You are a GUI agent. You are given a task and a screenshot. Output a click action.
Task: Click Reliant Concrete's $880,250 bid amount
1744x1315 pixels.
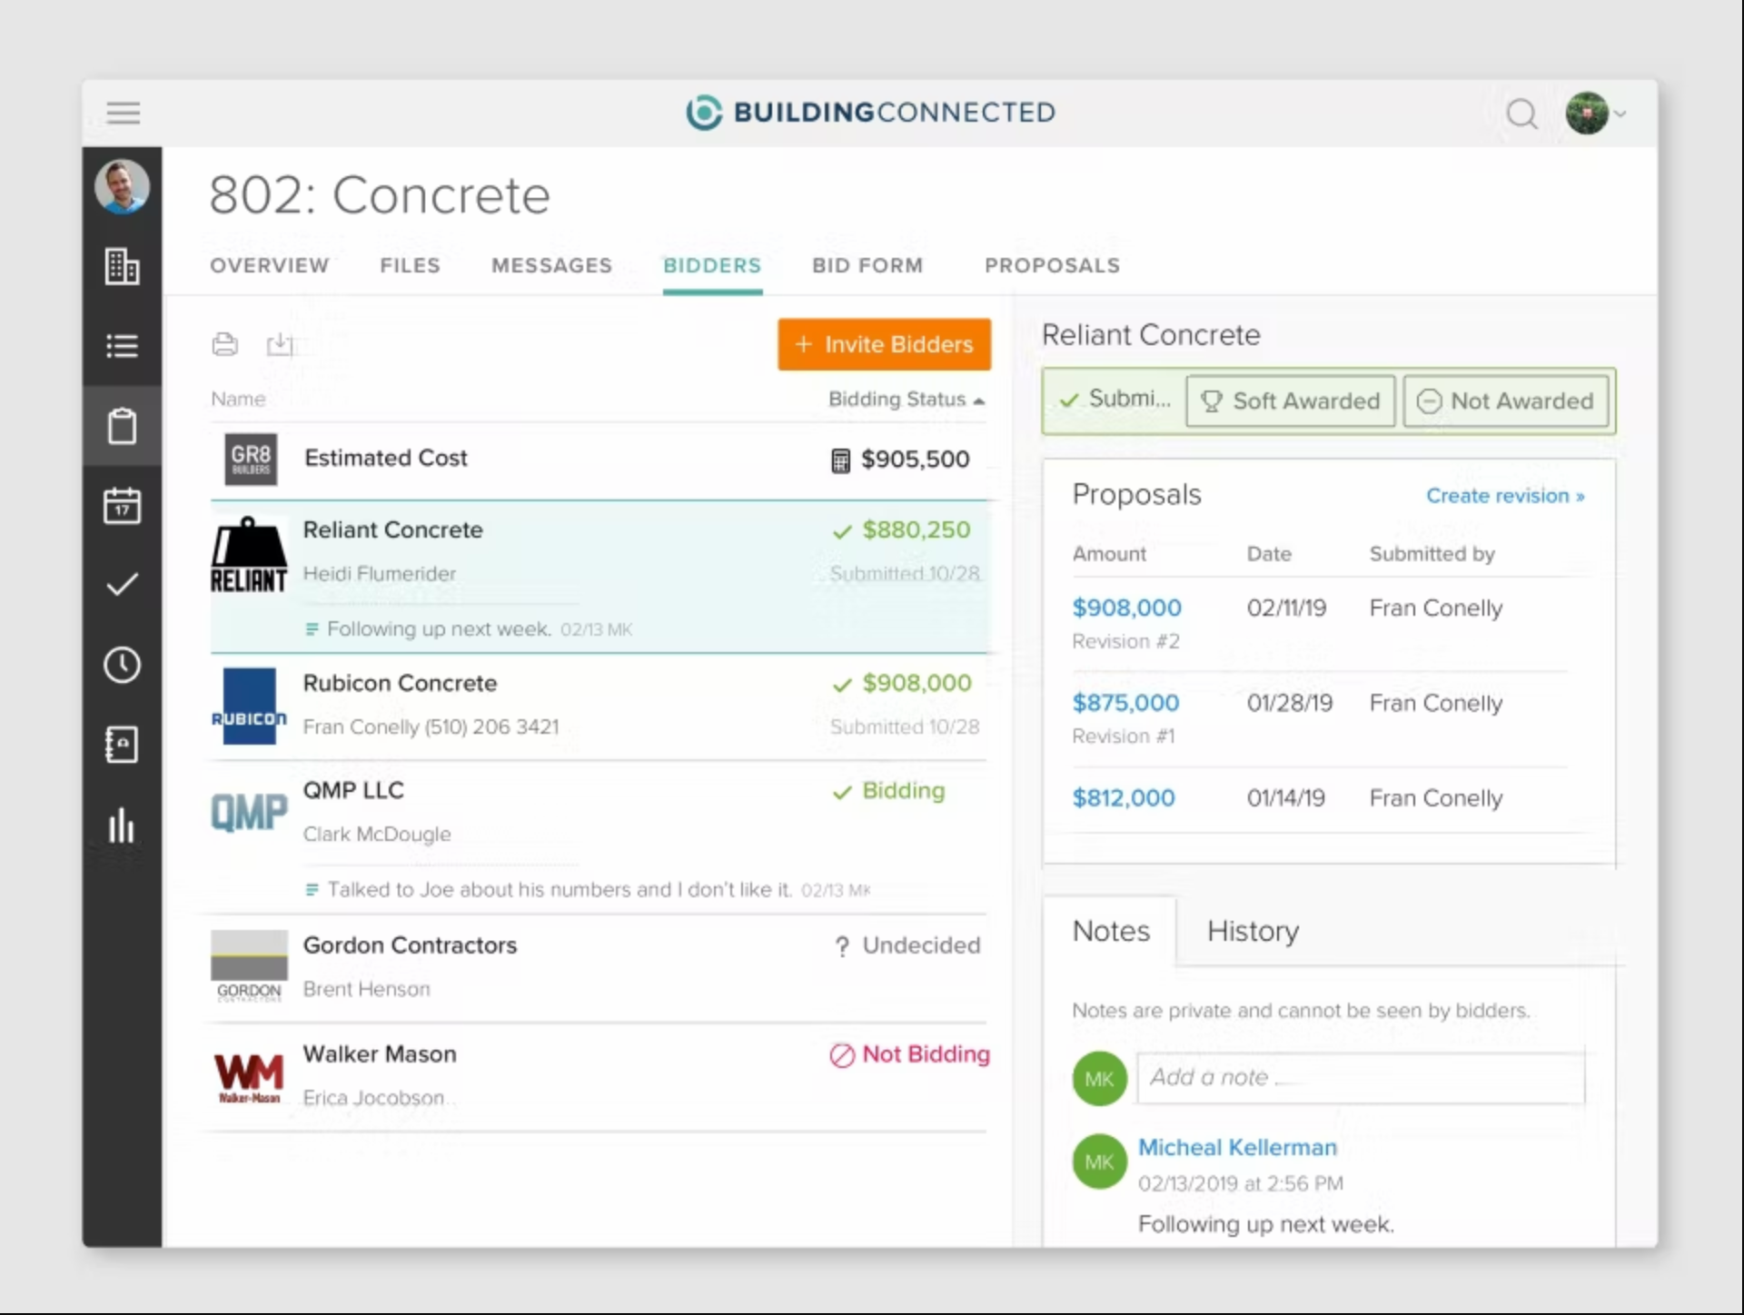point(916,530)
